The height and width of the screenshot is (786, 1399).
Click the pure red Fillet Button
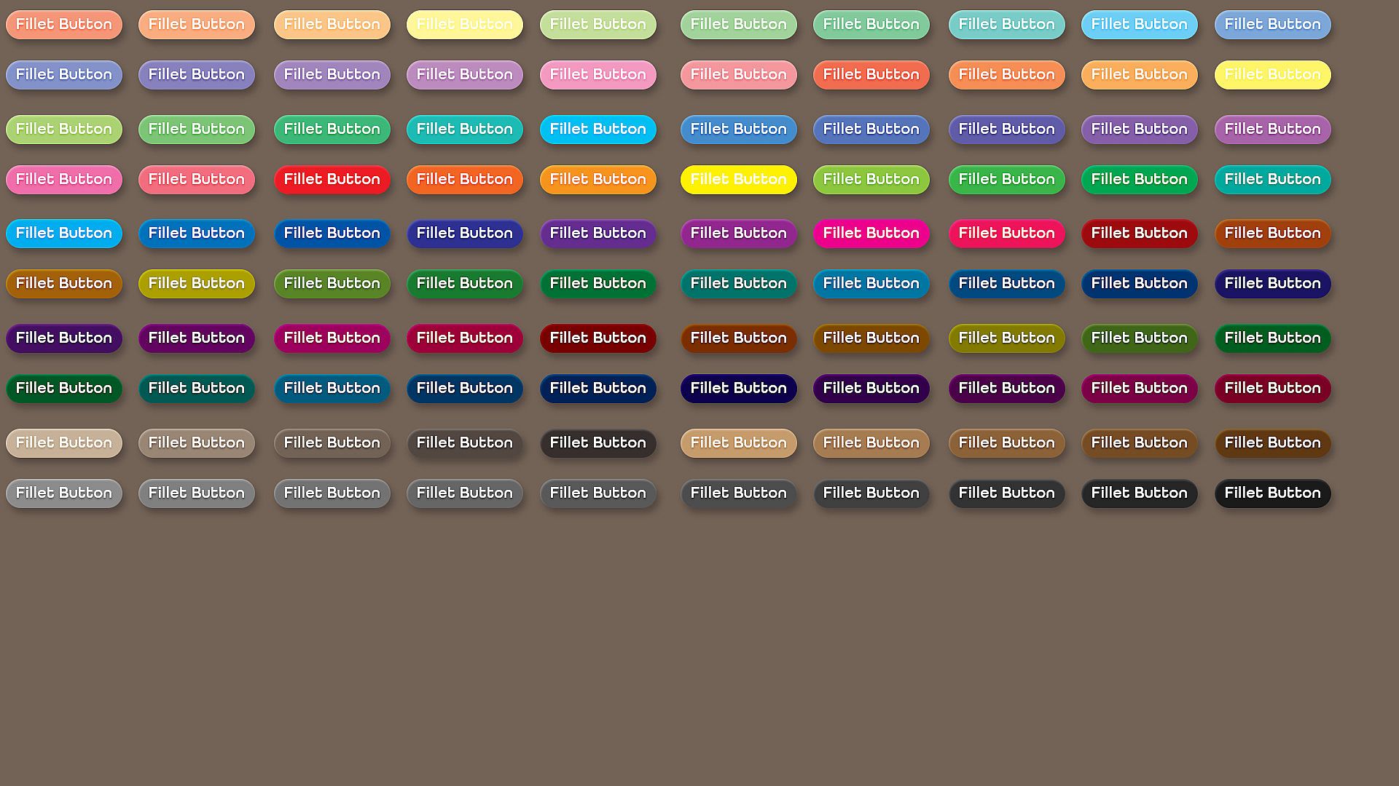pyautogui.click(x=332, y=179)
